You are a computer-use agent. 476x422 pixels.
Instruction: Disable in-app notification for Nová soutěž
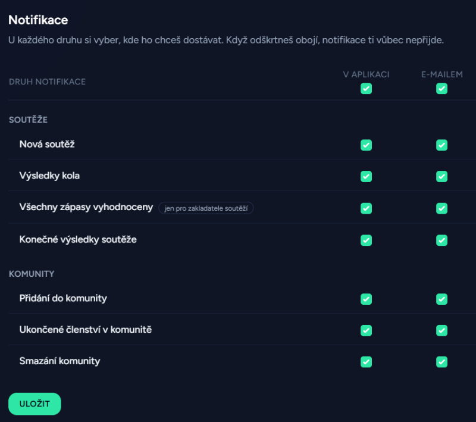(366, 145)
